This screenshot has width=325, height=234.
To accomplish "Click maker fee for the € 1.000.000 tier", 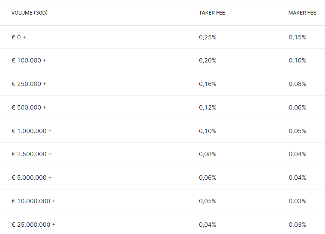I will pyautogui.click(x=298, y=131).
